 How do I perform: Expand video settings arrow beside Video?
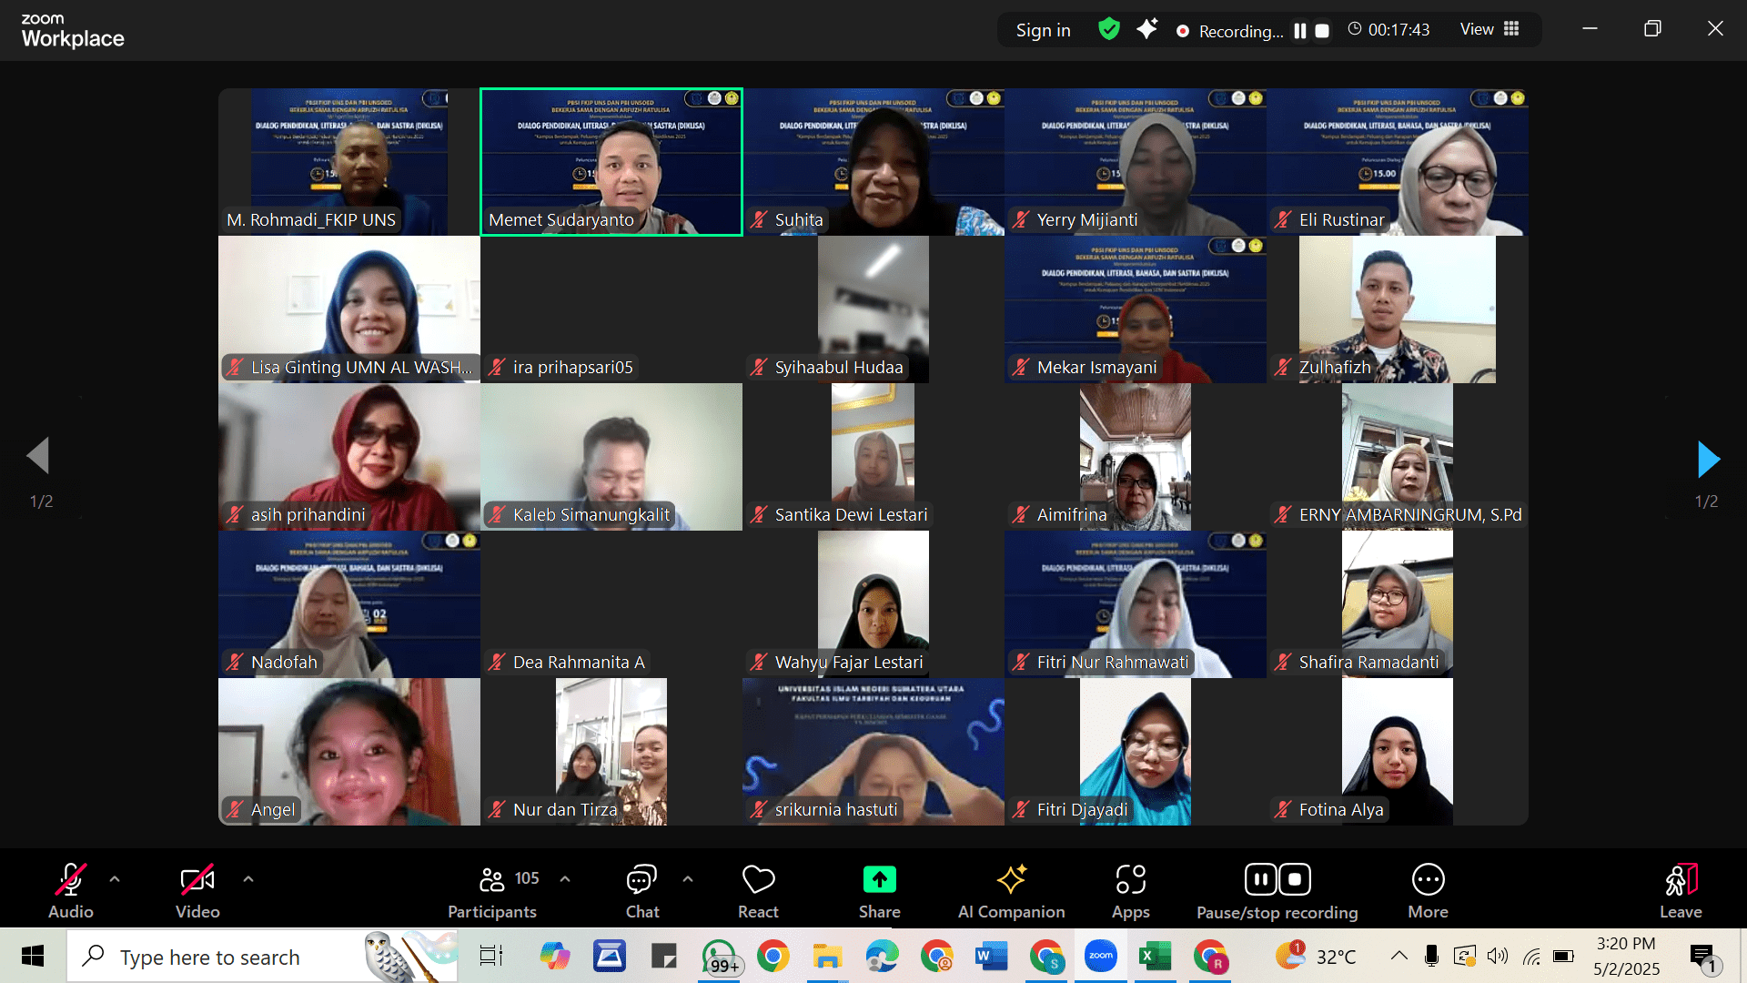click(x=248, y=879)
